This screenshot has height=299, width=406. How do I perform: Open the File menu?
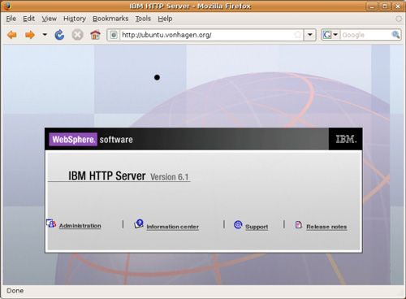coord(11,19)
